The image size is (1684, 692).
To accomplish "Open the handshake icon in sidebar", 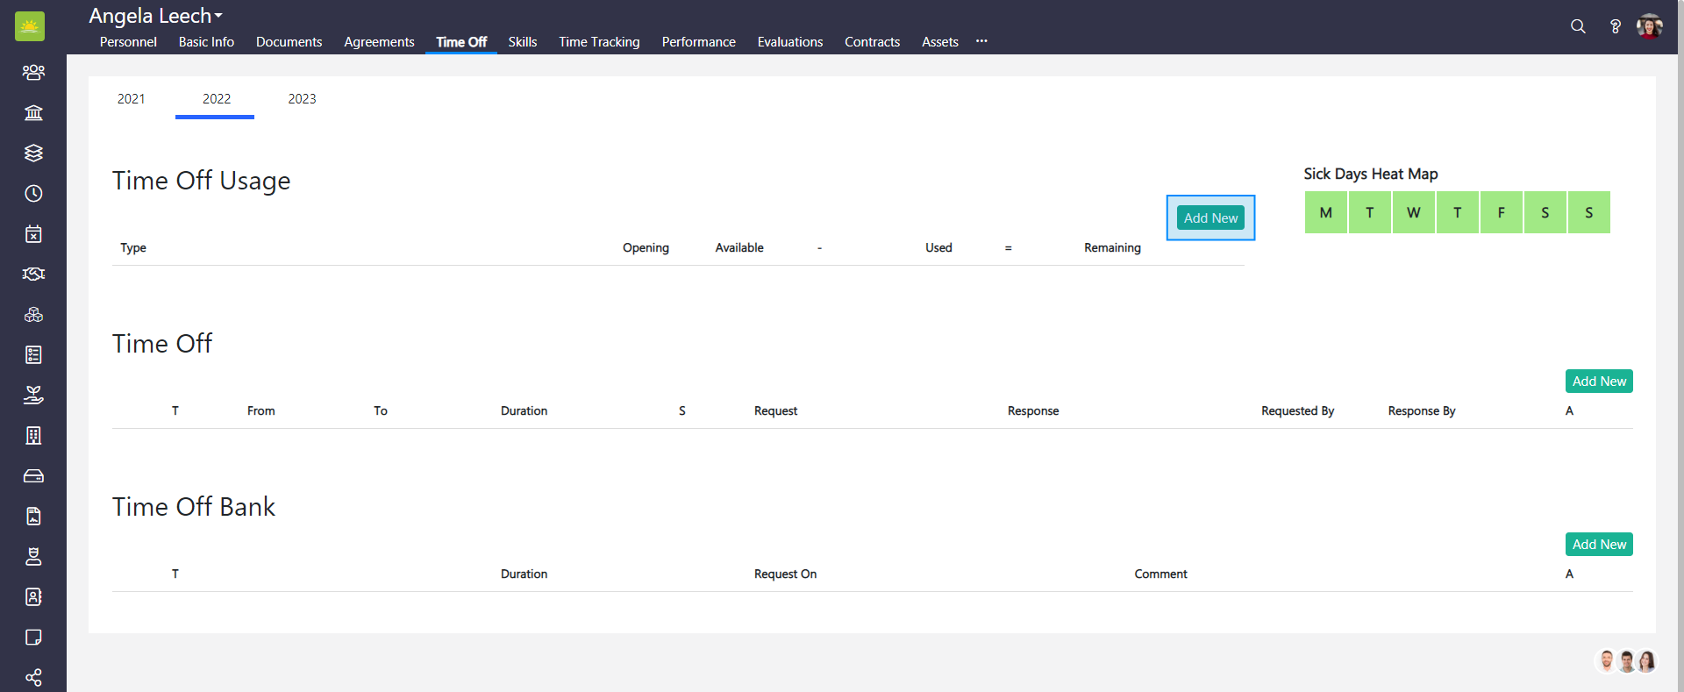I will pos(33,274).
